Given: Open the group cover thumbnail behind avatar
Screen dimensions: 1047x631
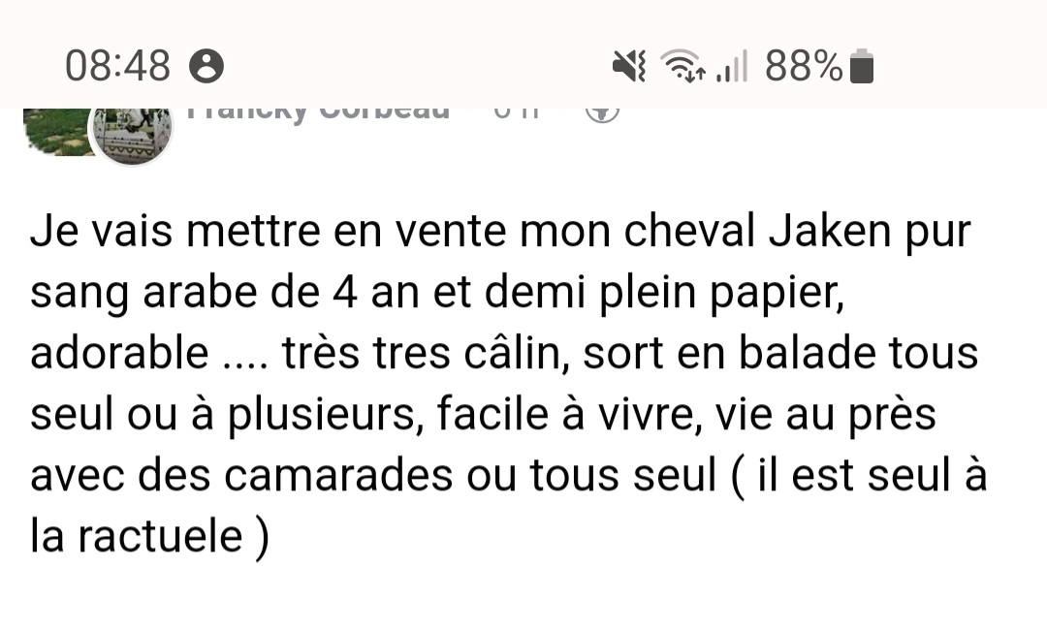Looking at the screenshot, I should tap(53, 131).
